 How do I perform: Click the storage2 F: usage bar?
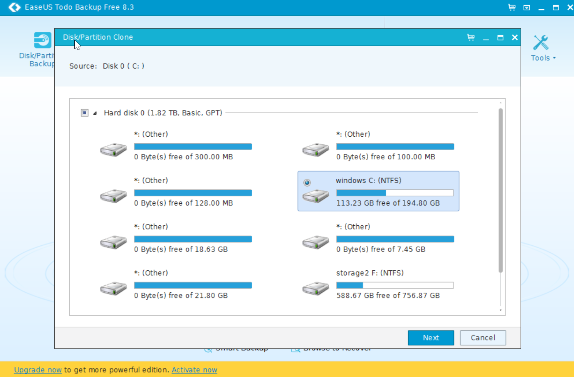coord(395,285)
